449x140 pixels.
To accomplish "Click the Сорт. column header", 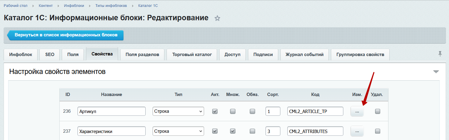I will pyautogui.click(x=273, y=95).
